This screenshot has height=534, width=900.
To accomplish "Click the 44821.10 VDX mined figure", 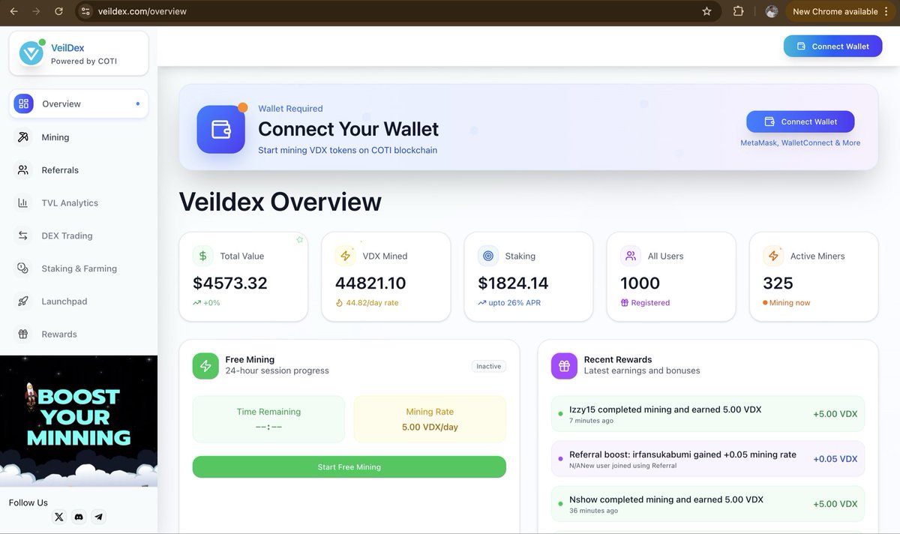I will pyautogui.click(x=370, y=283).
